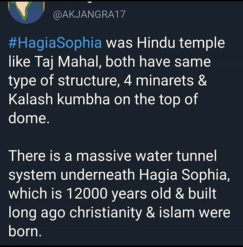Viewport: 243px width, 247px height.
Task: Click the text 'both have same'
Action: click(158, 62)
